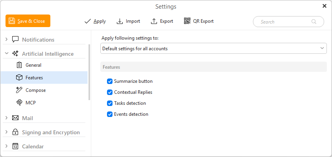332x157 pixels.
Task: Disable the Tasks detection checkbox
Action: [110, 103]
